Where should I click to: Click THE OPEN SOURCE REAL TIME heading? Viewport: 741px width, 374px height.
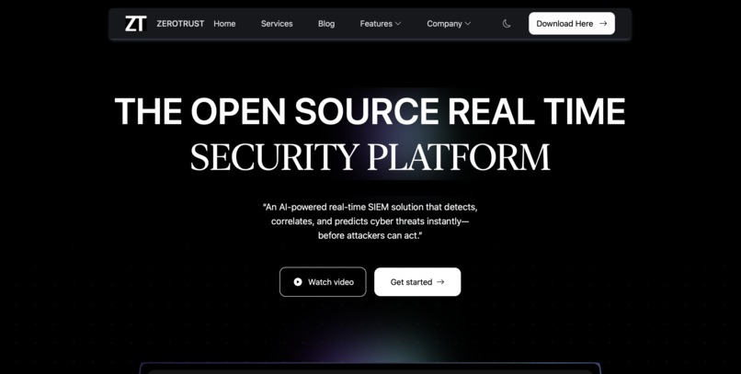(370, 111)
